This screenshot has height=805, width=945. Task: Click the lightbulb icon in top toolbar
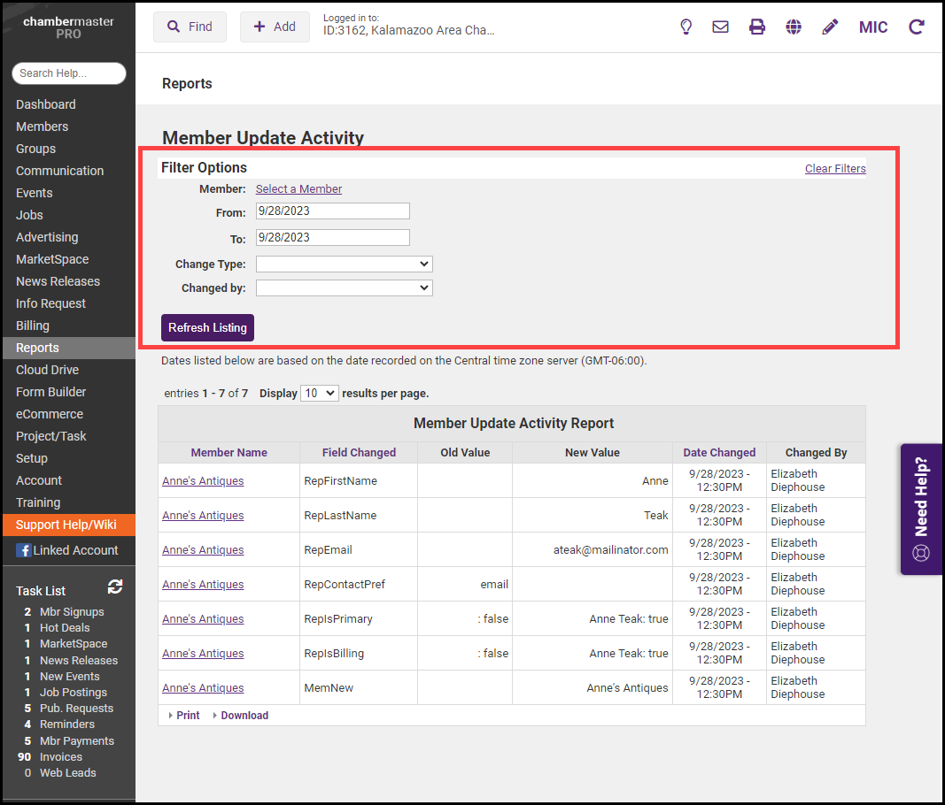point(686,27)
